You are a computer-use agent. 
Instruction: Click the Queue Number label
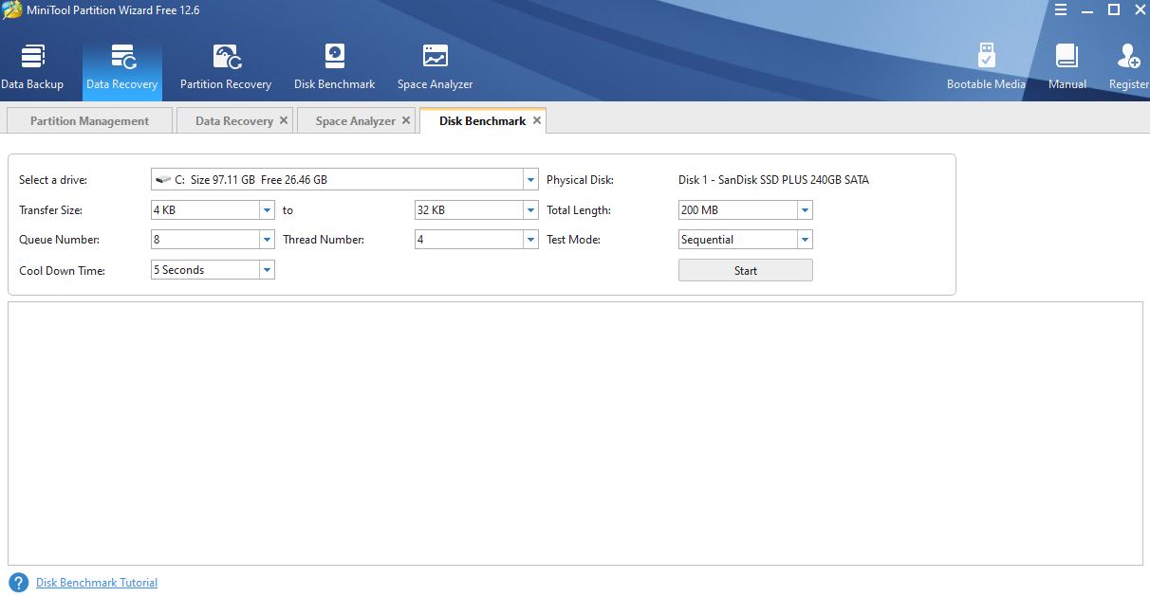pos(59,240)
